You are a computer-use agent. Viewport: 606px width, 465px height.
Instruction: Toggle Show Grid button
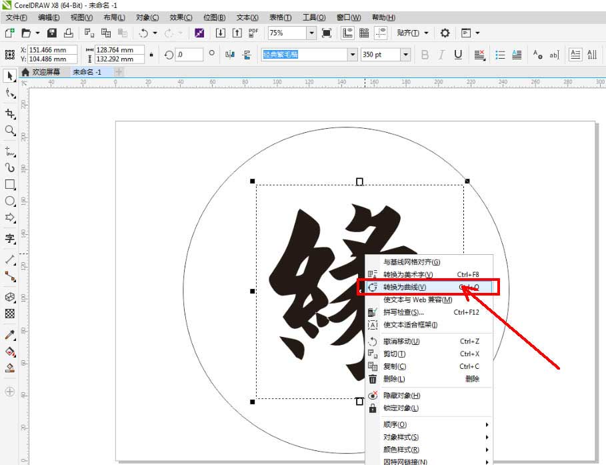click(x=364, y=33)
